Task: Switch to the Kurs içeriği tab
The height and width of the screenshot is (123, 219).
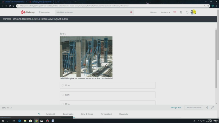Action: [50, 114]
